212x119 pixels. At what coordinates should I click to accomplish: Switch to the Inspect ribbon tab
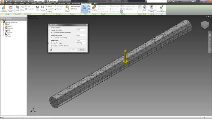[22, 4]
